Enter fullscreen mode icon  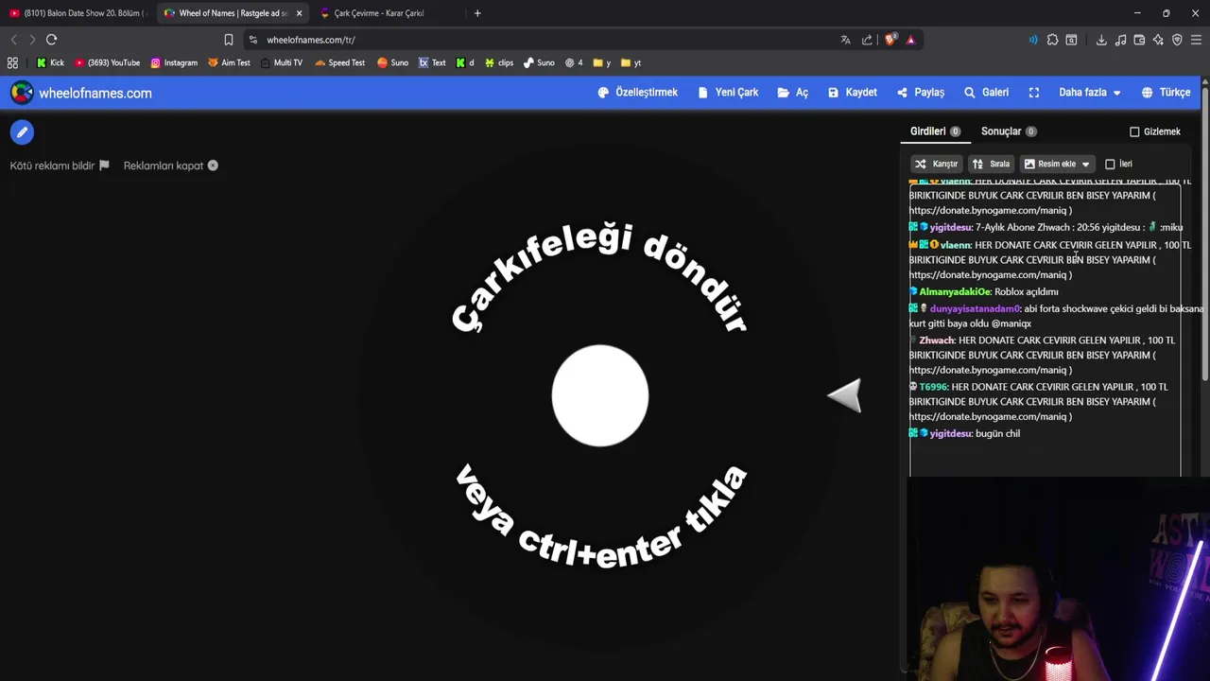1034,93
